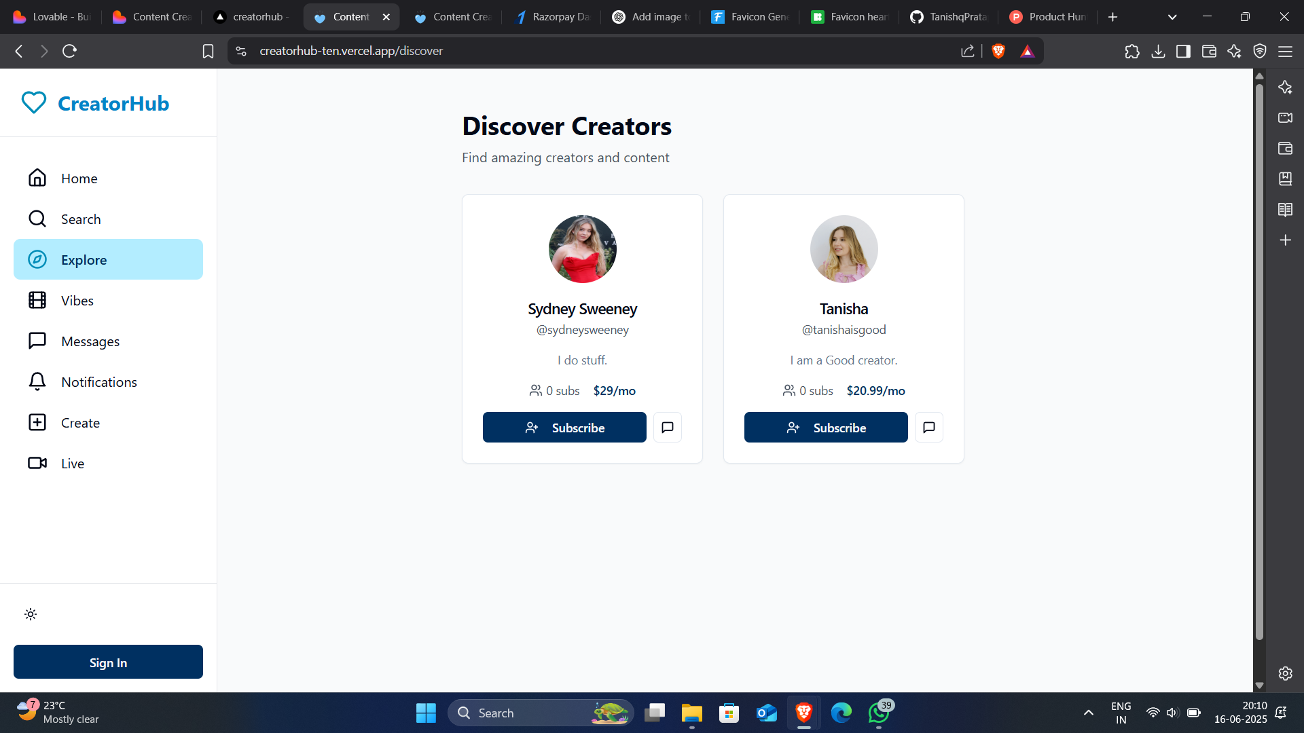
Task: Open the ENG IN language switcher
Action: [1121, 713]
